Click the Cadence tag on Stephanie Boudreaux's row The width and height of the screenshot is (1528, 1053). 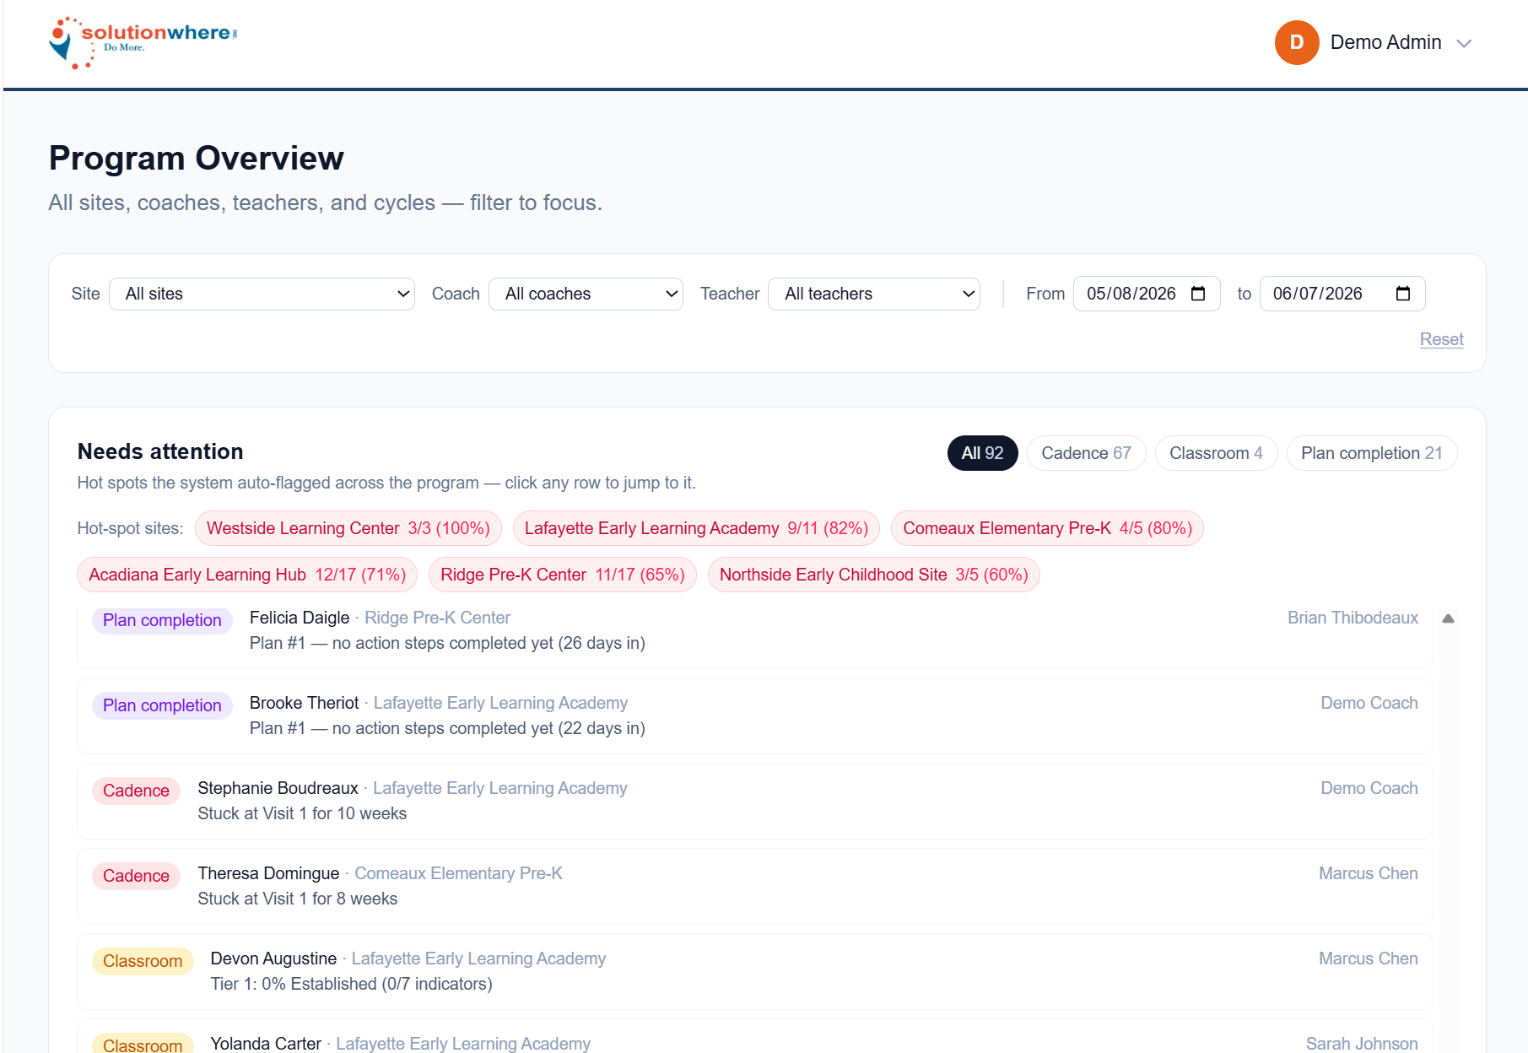pos(136,791)
